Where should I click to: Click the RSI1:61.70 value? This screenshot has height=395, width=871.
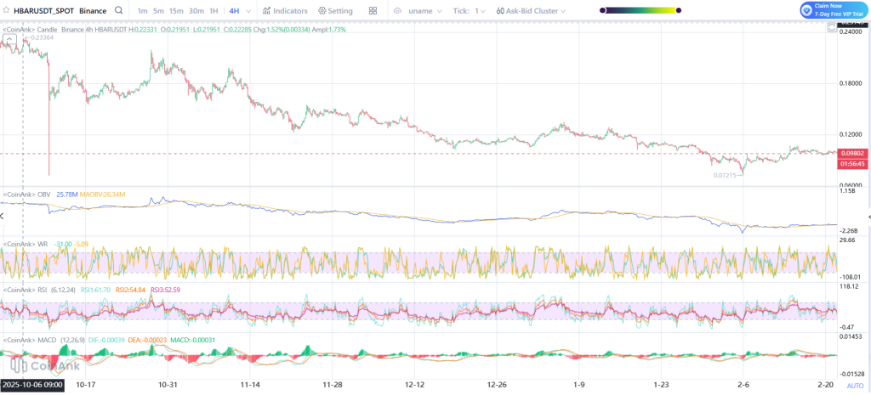[x=96, y=290]
